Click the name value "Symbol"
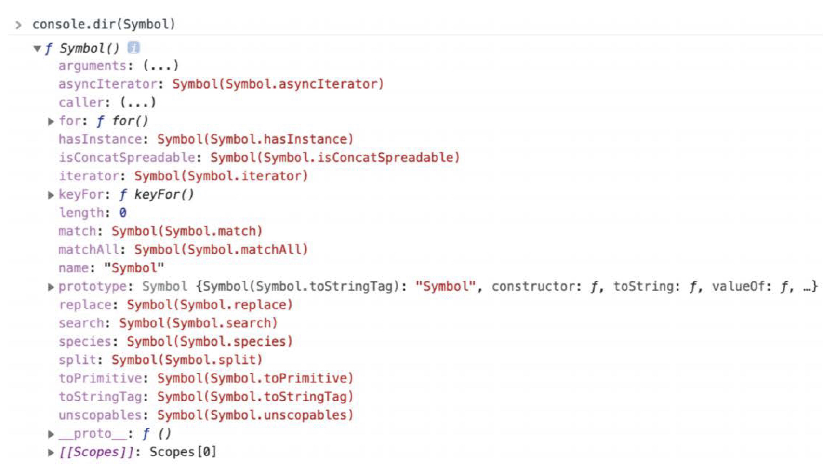Viewport: 823px width, 468px height. [x=134, y=268]
